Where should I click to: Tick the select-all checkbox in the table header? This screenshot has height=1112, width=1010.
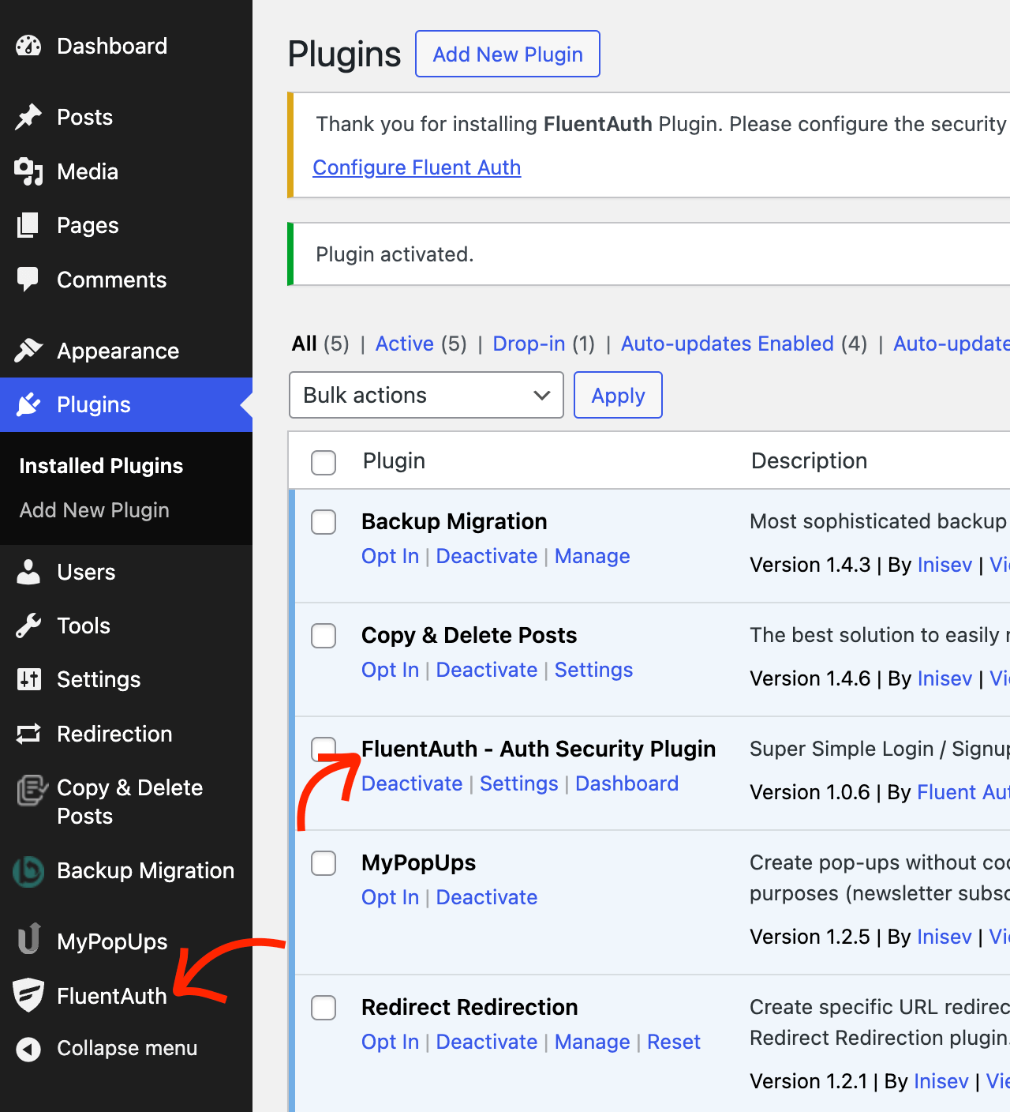pos(324,463)
